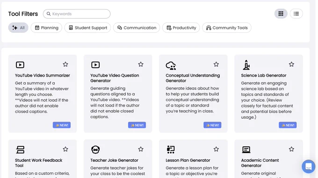Star the YouTube Video Question Generator
The width and height of the screenshot is (318, 178).
tap(141, 64)
